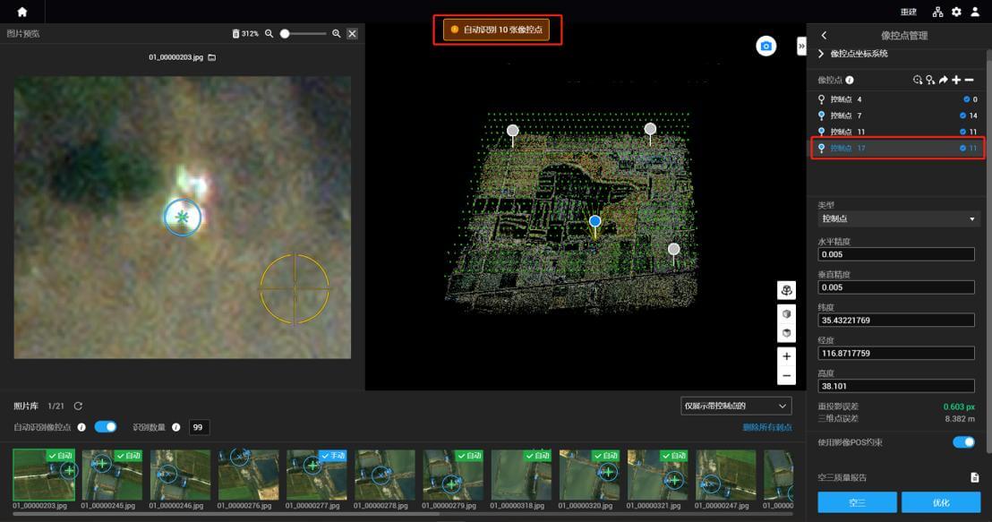The image size is (992, 522).
Task: Click the blue camera icon in 3D view
Action: click(766, 47)
